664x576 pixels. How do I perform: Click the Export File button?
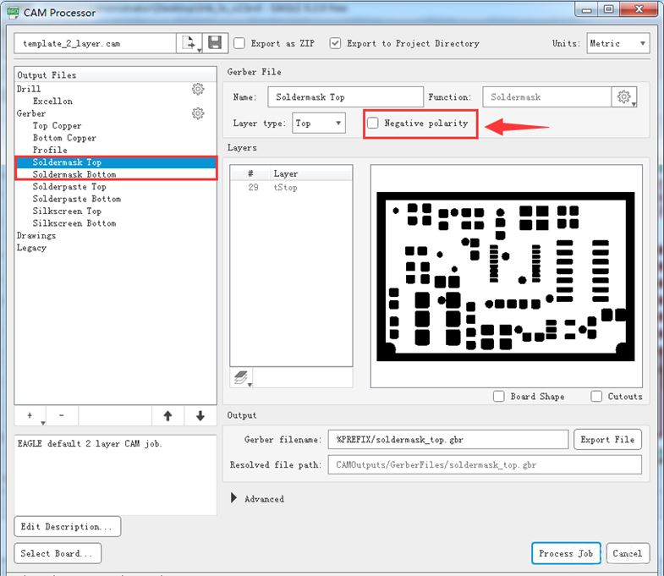tap(607, 440)
